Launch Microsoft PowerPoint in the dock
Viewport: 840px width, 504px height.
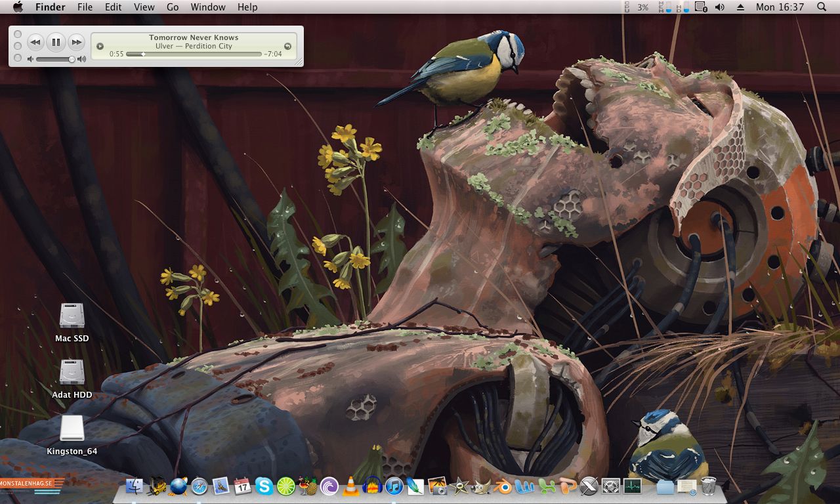tap(568, 486)
